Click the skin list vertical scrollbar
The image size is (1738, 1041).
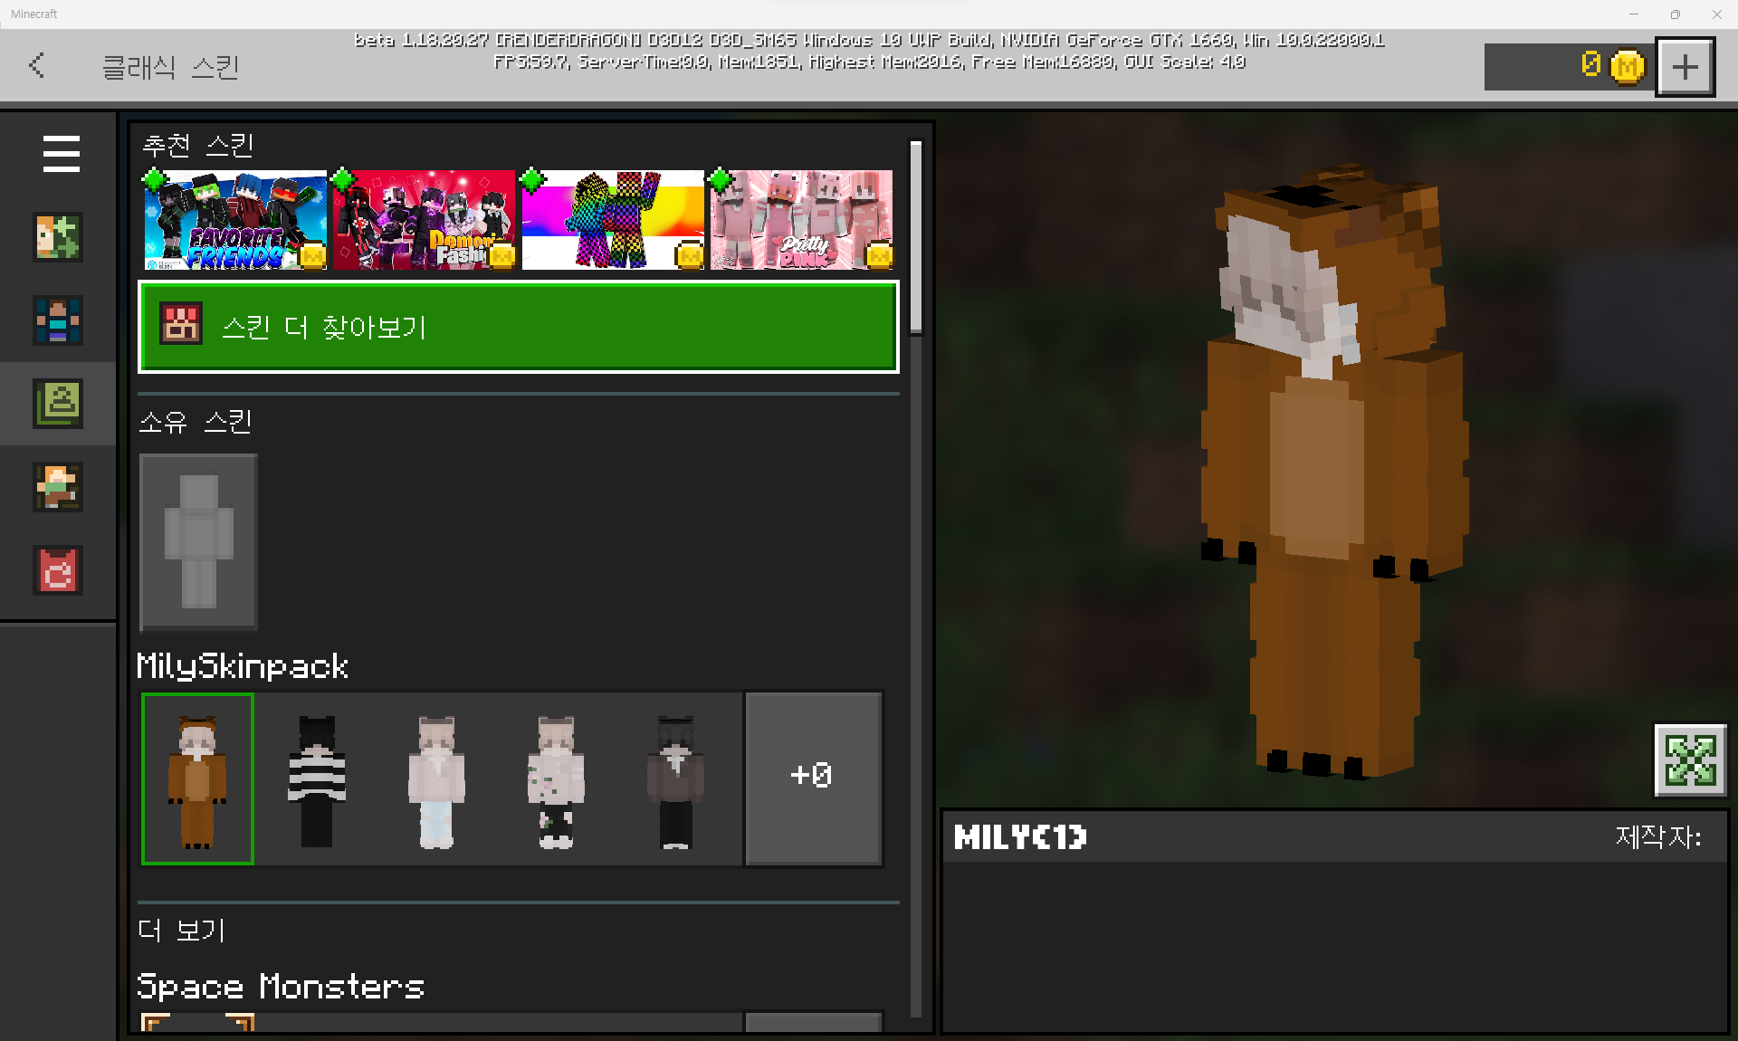(915, 237)
